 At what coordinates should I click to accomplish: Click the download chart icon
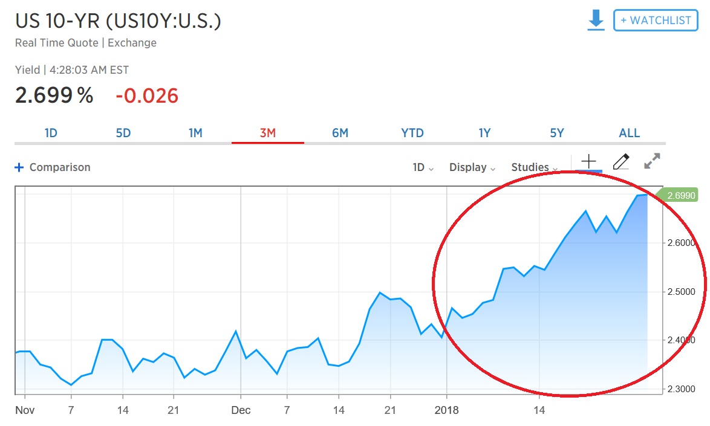click(x=596, y=19)
